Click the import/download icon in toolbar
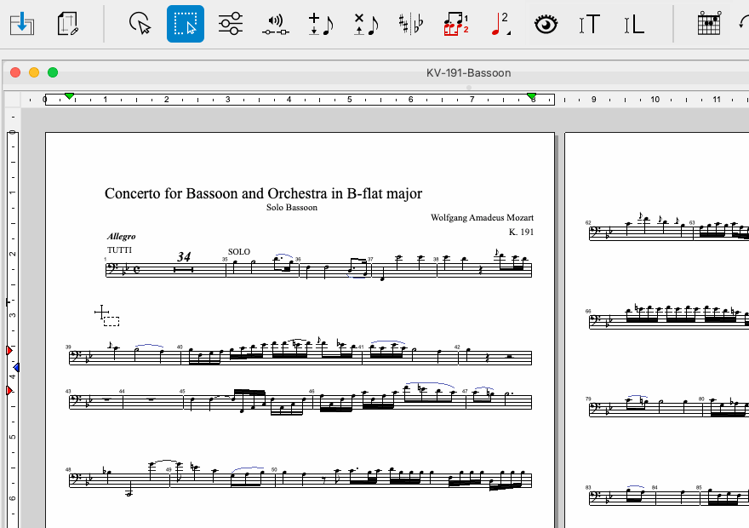 pos(23,24)
